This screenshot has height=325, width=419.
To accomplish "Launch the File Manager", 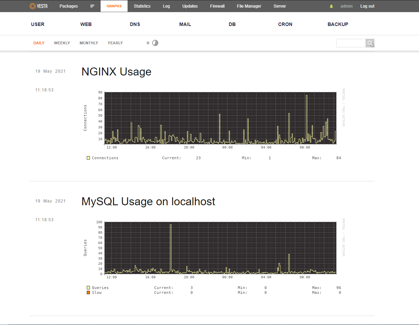I will [x=249, y=6].
